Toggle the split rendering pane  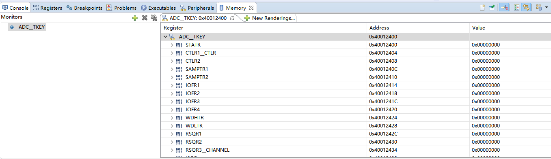pos(516,7)
